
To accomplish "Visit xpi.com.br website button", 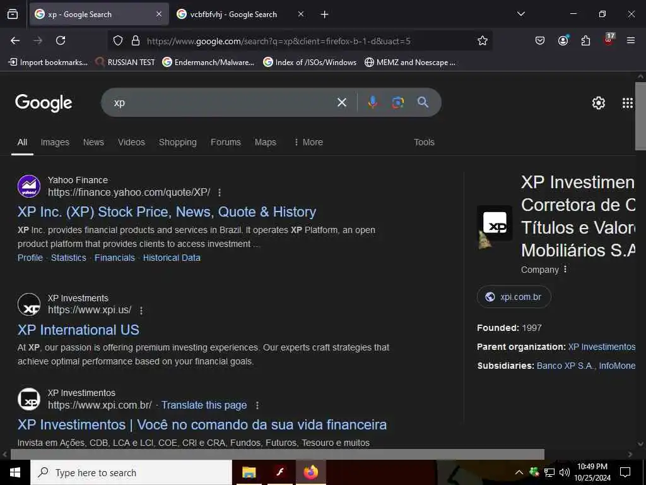I will [x=514, y=297].
